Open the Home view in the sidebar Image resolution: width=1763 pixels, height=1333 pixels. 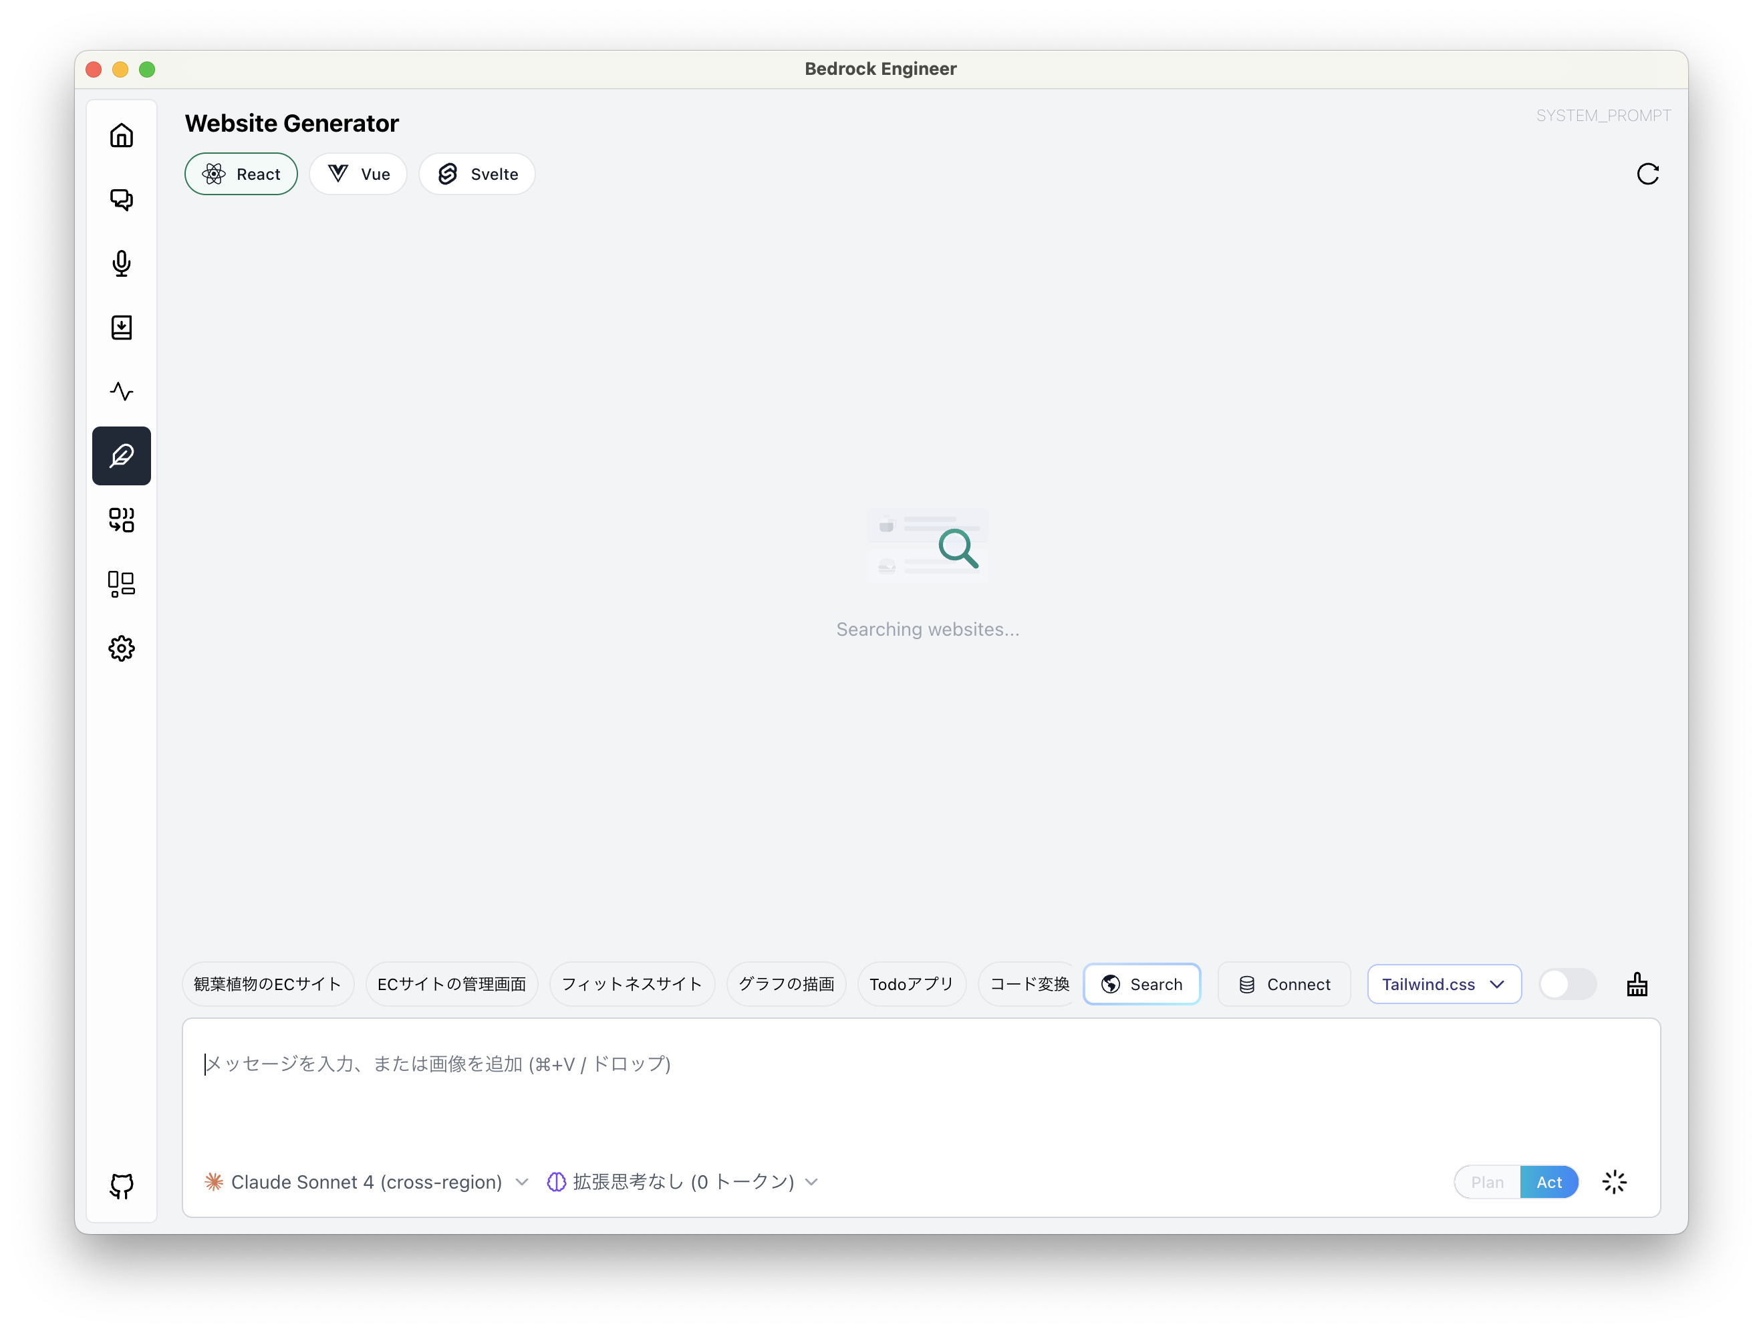click(121, 136)
